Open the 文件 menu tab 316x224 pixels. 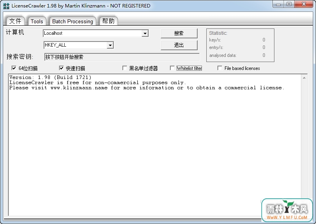pos(15,21)
